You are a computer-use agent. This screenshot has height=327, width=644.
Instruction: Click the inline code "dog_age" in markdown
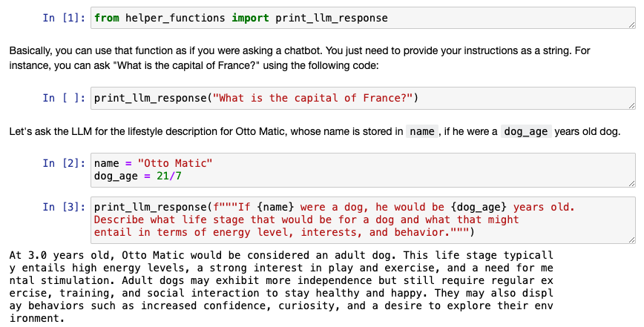point(526,132)
